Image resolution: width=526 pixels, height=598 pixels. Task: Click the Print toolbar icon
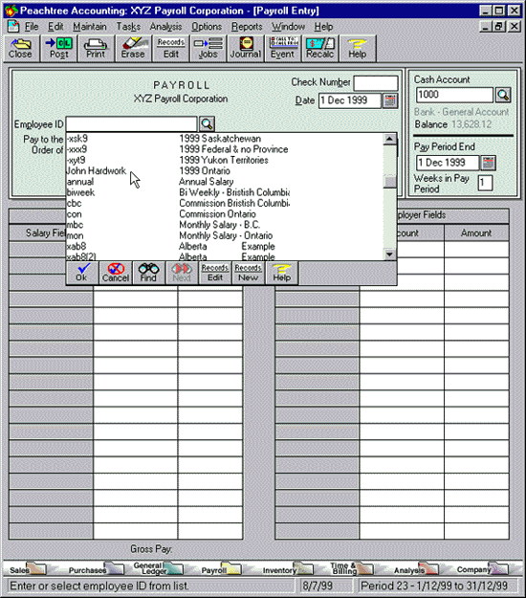click(x=96, y=49)
